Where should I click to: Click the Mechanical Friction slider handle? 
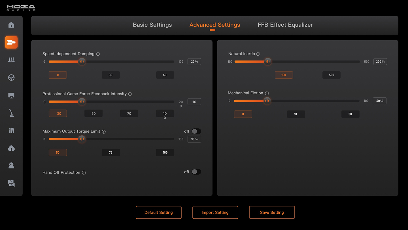[267, 101]
